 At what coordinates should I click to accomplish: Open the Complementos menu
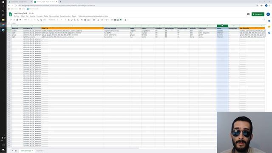tap(65, 16)
